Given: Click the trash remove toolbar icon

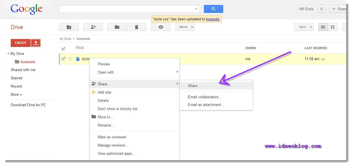Looking at the screenshot, I should click(x=137, y=27).
